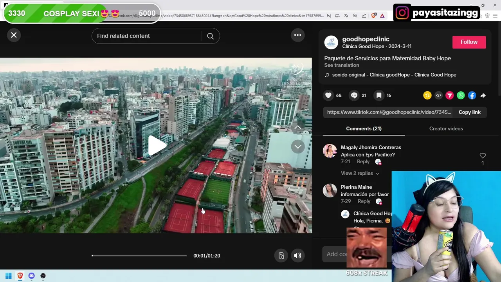Click the Brave browser taskbar icon
The height and width of the screenshot is (282, 501).
point(20,276)
